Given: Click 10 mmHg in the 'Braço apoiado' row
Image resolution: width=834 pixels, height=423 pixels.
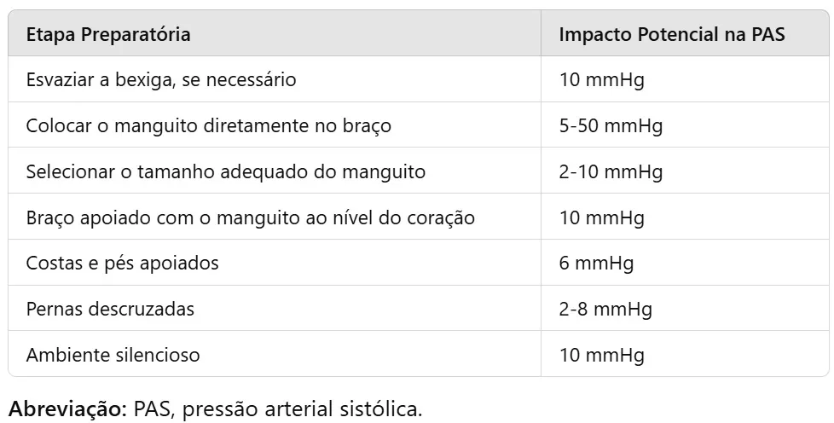Looking at the screenshot, I should click(601, 217).
